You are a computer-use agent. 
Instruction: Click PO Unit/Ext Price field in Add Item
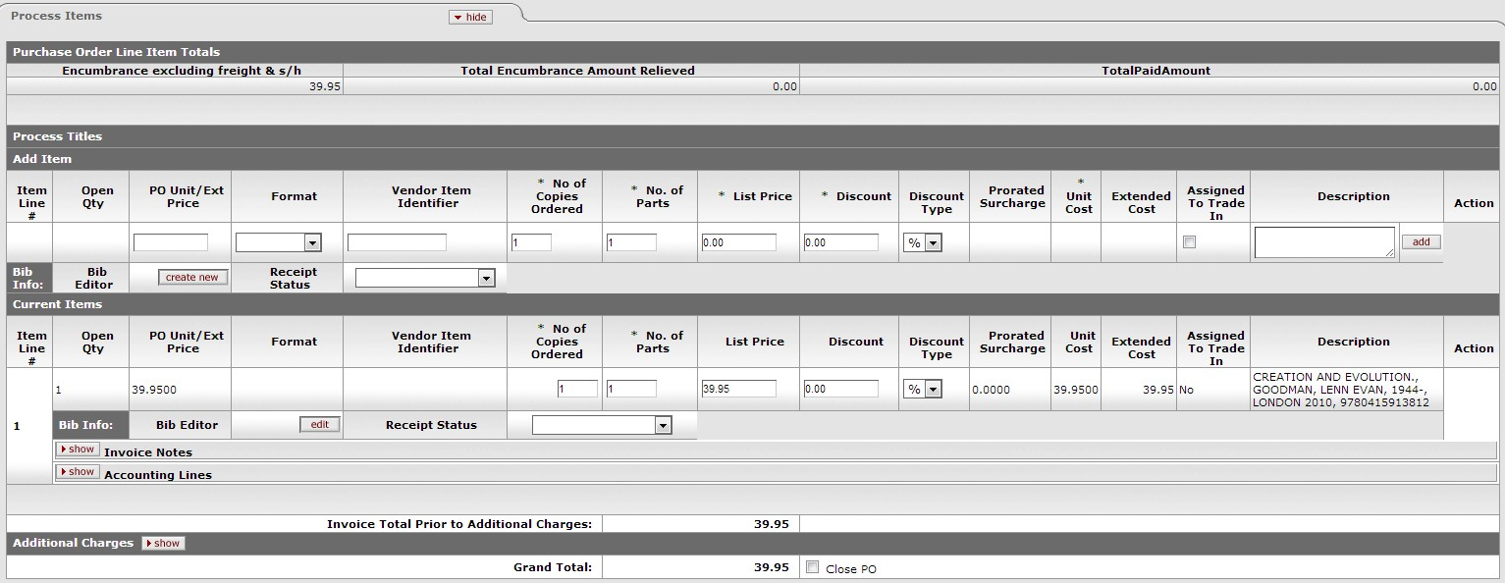[171, 242]
